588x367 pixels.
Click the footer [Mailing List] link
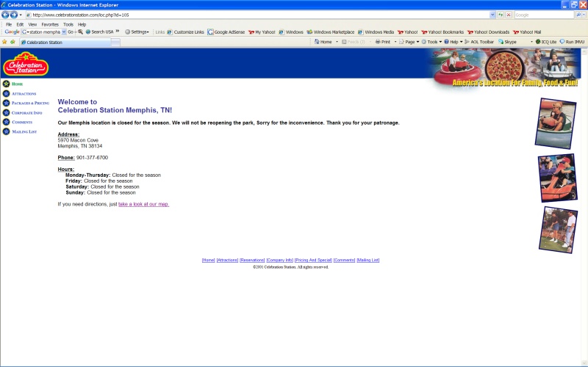pyautogui.click(x=368, y=261)
